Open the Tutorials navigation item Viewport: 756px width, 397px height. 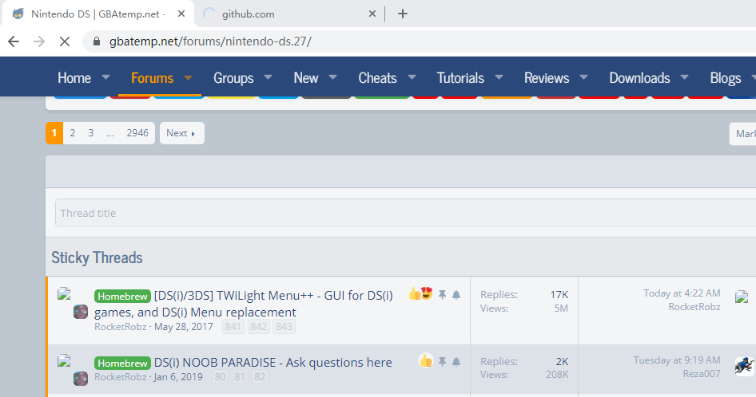[460, 78]
